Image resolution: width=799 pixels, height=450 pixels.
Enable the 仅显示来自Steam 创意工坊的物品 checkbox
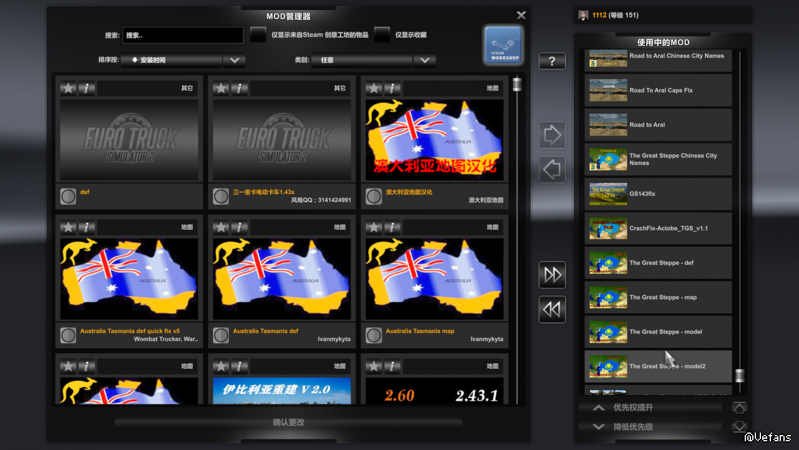pyautogui.click(x=258, y=36)
